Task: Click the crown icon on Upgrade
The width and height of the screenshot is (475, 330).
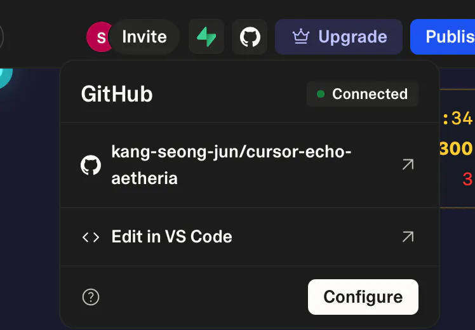Action: (301, 37)
